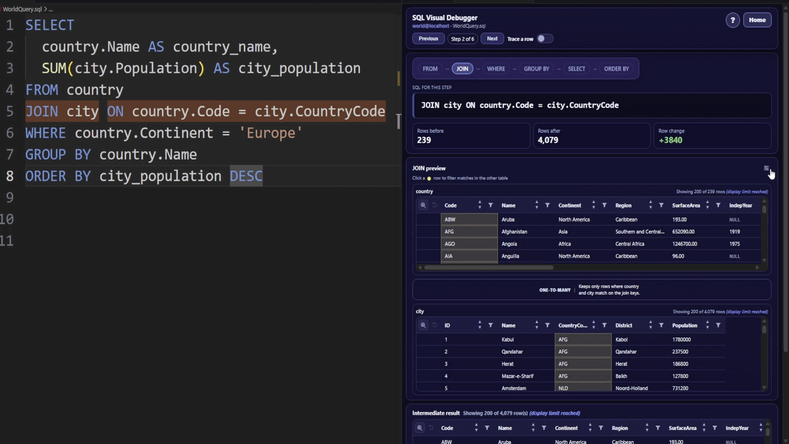Sort city table by ID
The height and width of the screenshot is (444, 789).
pyautogui.click(x=480, y=326)
